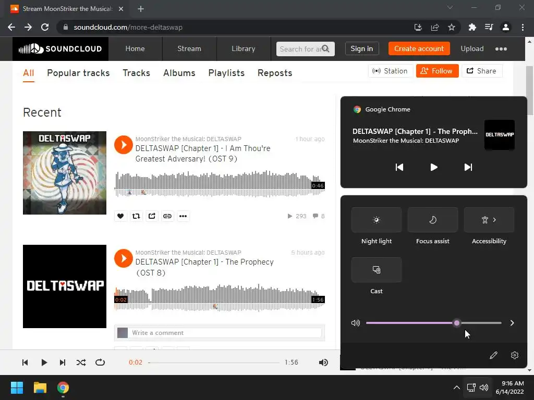Expand the Accessibility quick settings
This screenshot has width=534, height=400.
click(489, 220)
